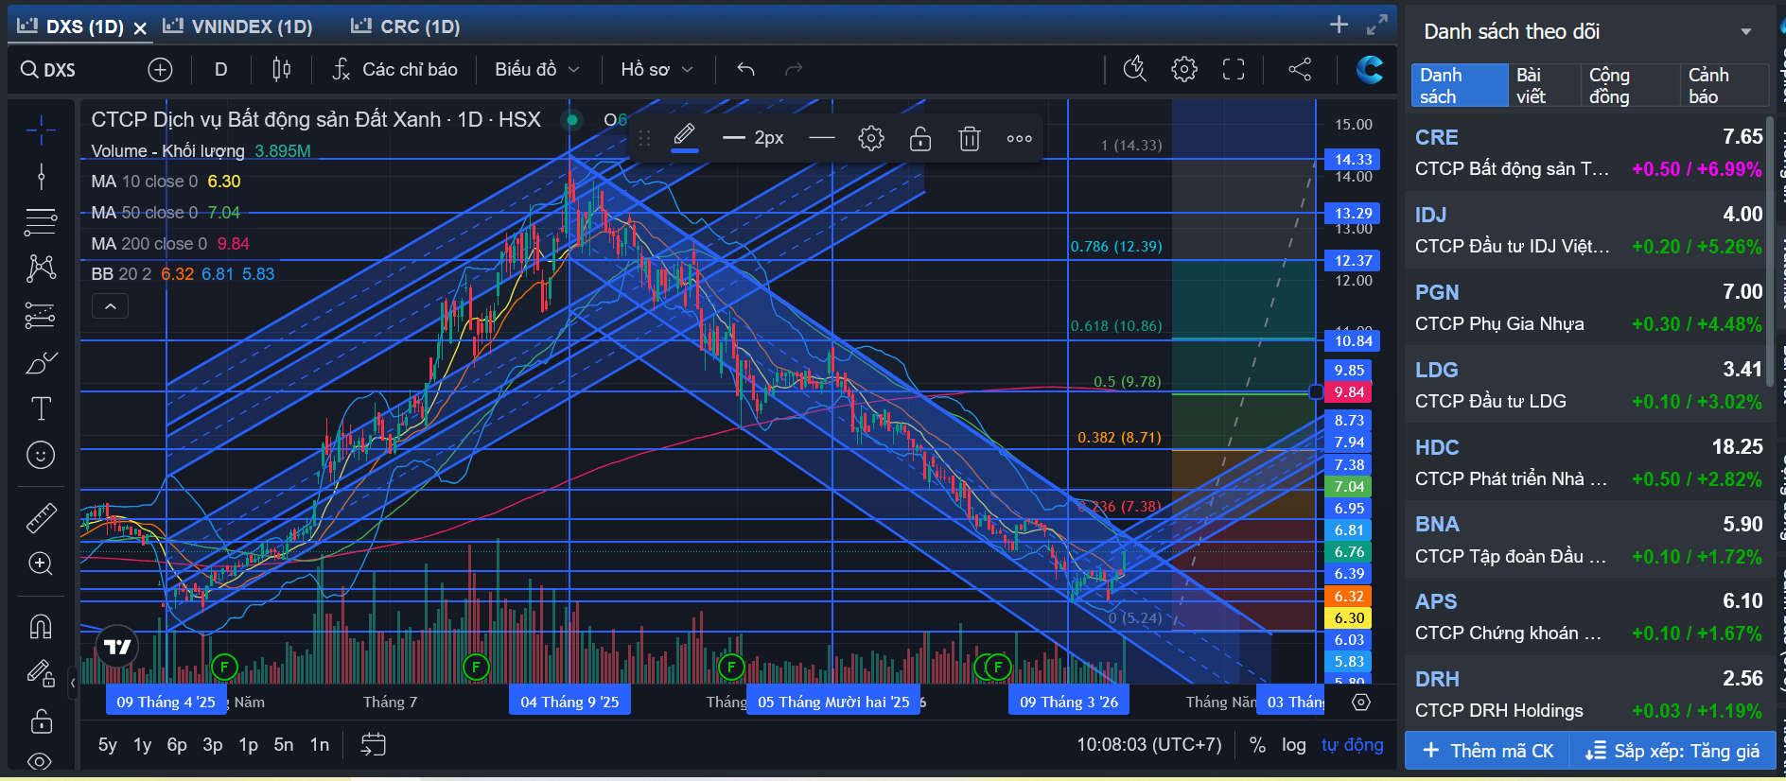Select the brush drawing tool
1786x781 pixels.
[x=41, y=362]
